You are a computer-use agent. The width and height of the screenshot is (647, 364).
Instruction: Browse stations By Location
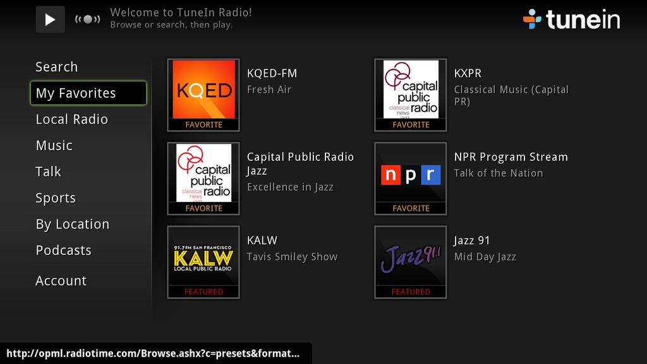[72, 225]
